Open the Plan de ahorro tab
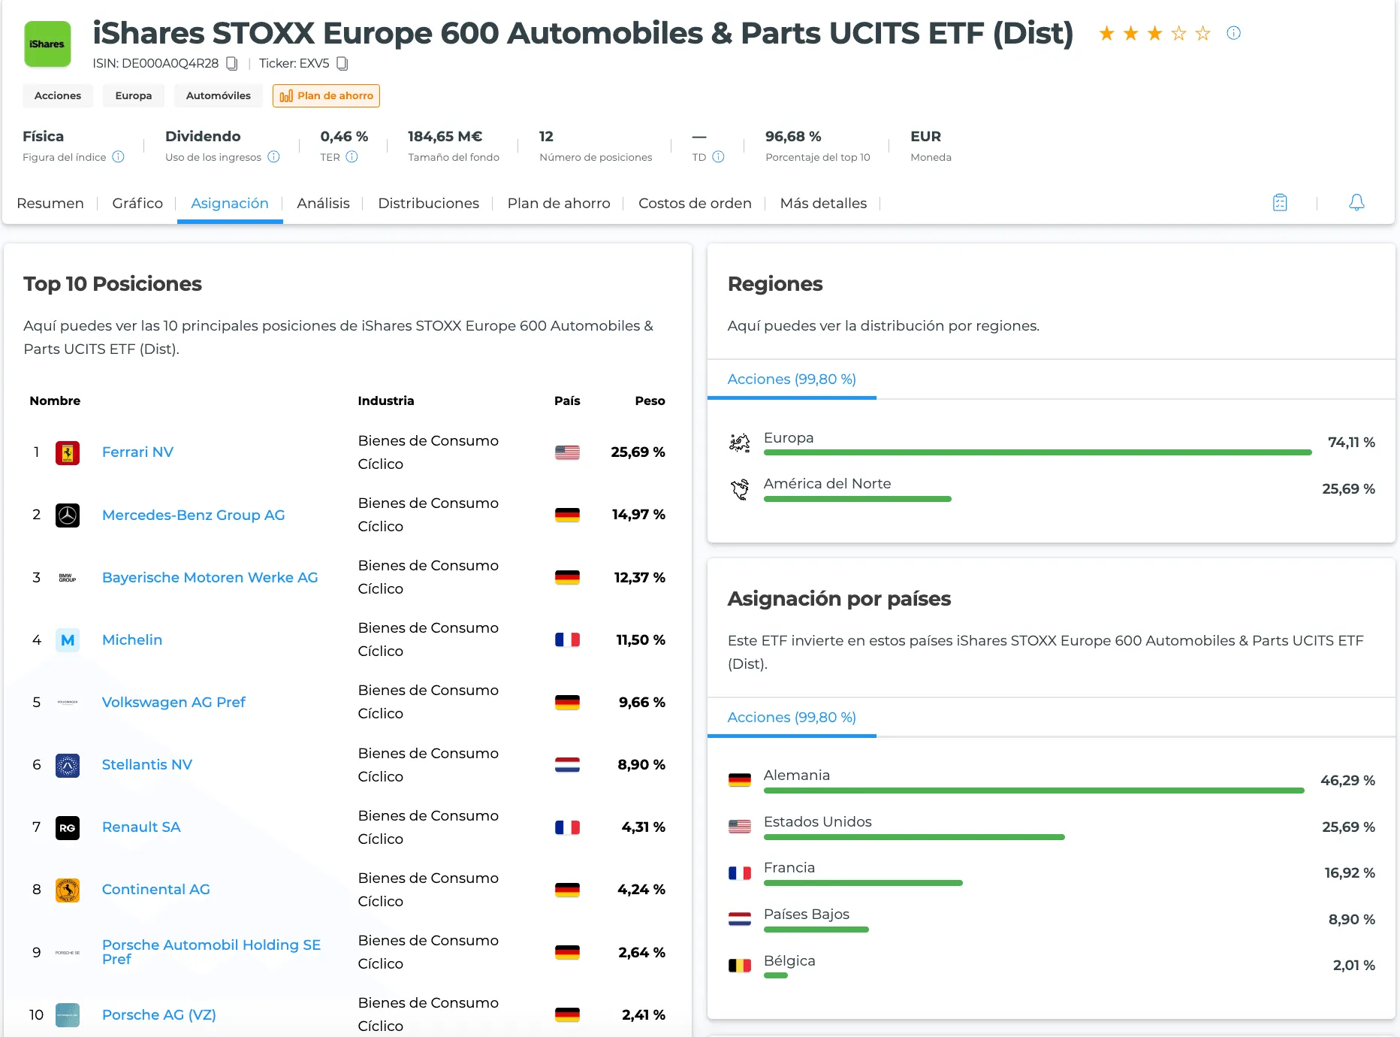 click(x=559, y=203)
